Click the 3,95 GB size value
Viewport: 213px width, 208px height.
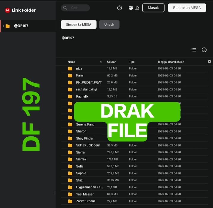112,96
